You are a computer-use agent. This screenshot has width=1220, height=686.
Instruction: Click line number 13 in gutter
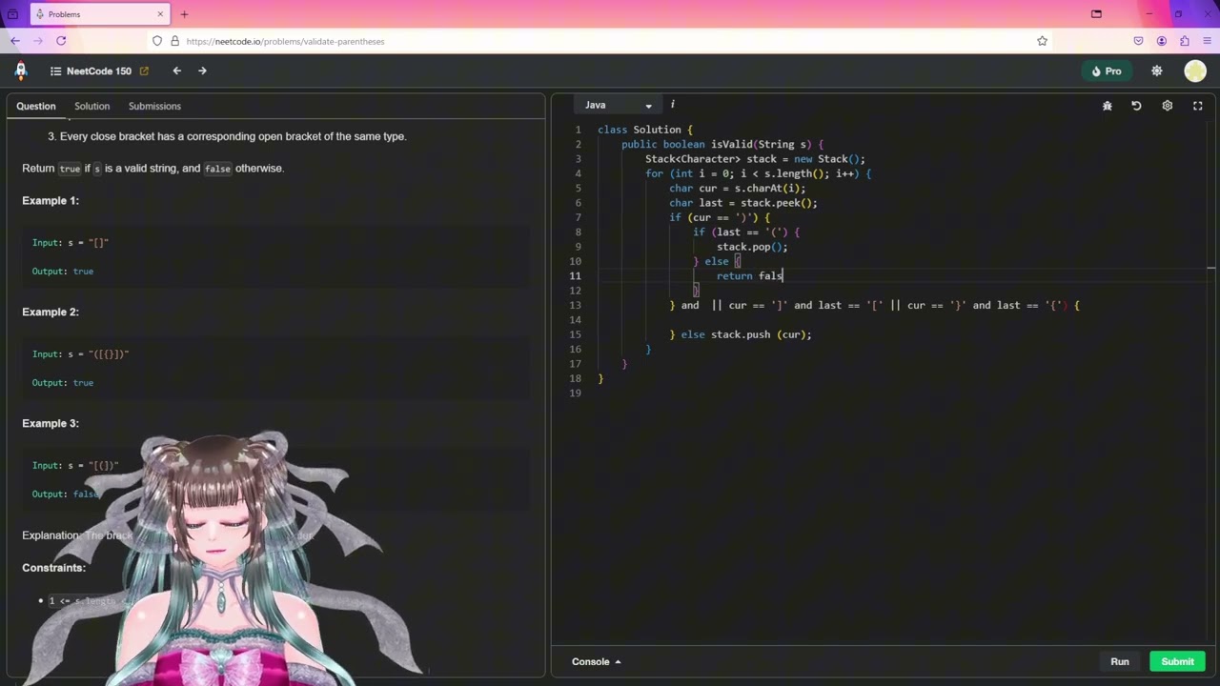(x=575, y=305)
